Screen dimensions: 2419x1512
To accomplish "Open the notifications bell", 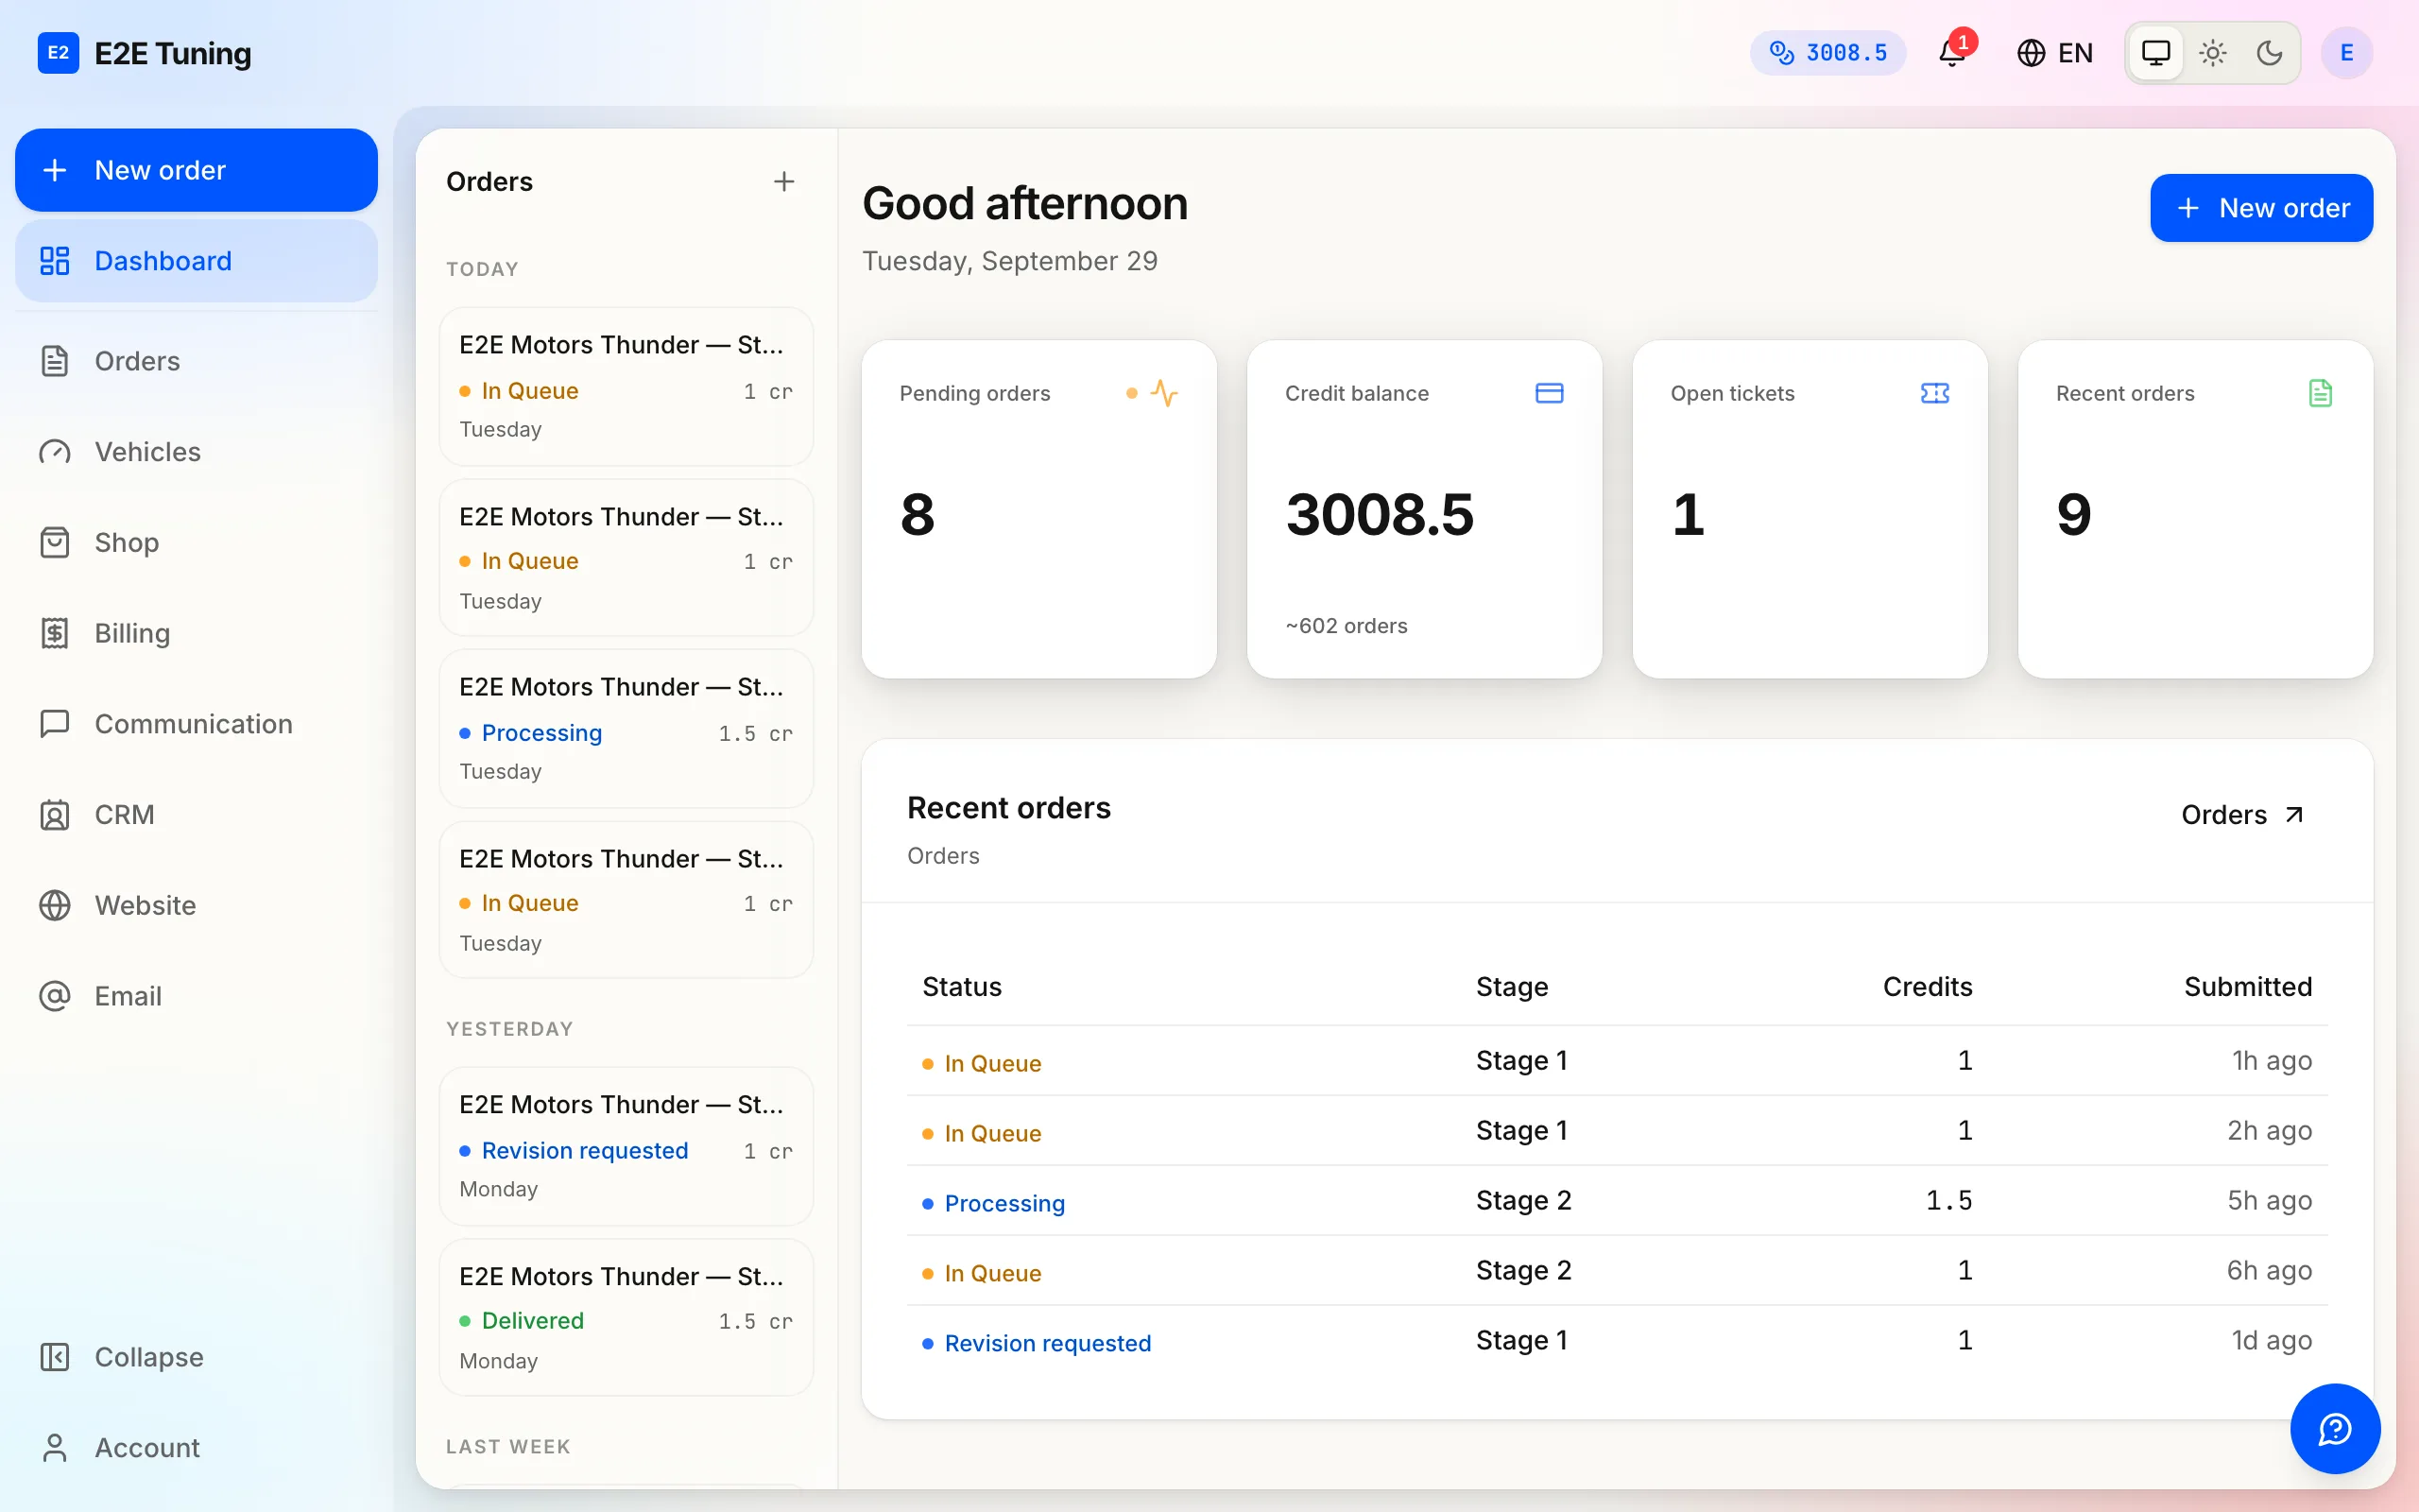I will tap(1951, 52).
